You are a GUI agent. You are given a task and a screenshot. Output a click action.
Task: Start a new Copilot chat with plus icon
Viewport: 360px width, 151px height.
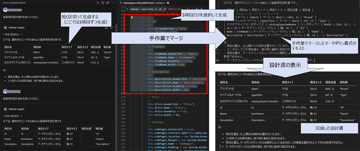98,2
